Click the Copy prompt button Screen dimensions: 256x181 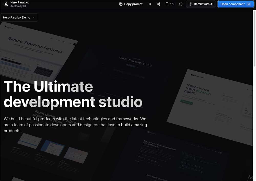click(131, 4)
